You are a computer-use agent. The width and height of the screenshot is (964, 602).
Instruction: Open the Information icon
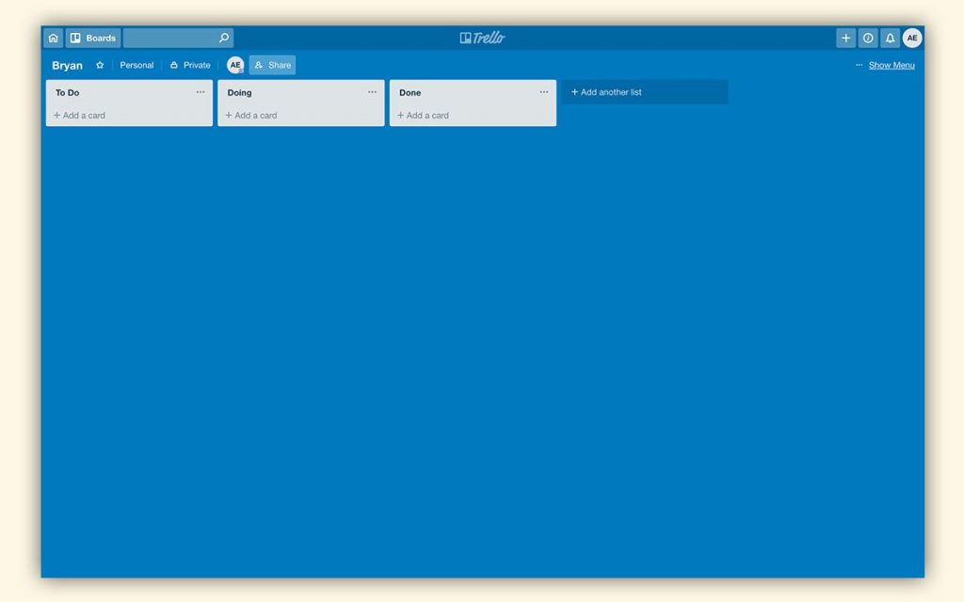point(868,39)
